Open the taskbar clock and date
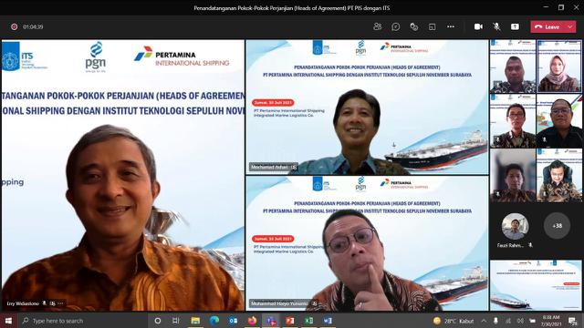The height and width of the screenshot is (328, 584). tap(551, 321)
